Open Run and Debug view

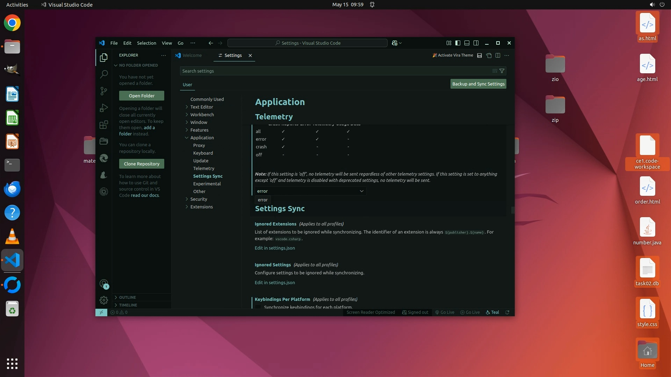104,108
